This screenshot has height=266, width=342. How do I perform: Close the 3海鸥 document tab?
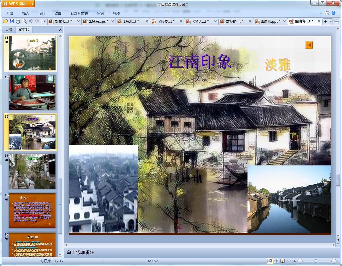[x=147, y=21]
